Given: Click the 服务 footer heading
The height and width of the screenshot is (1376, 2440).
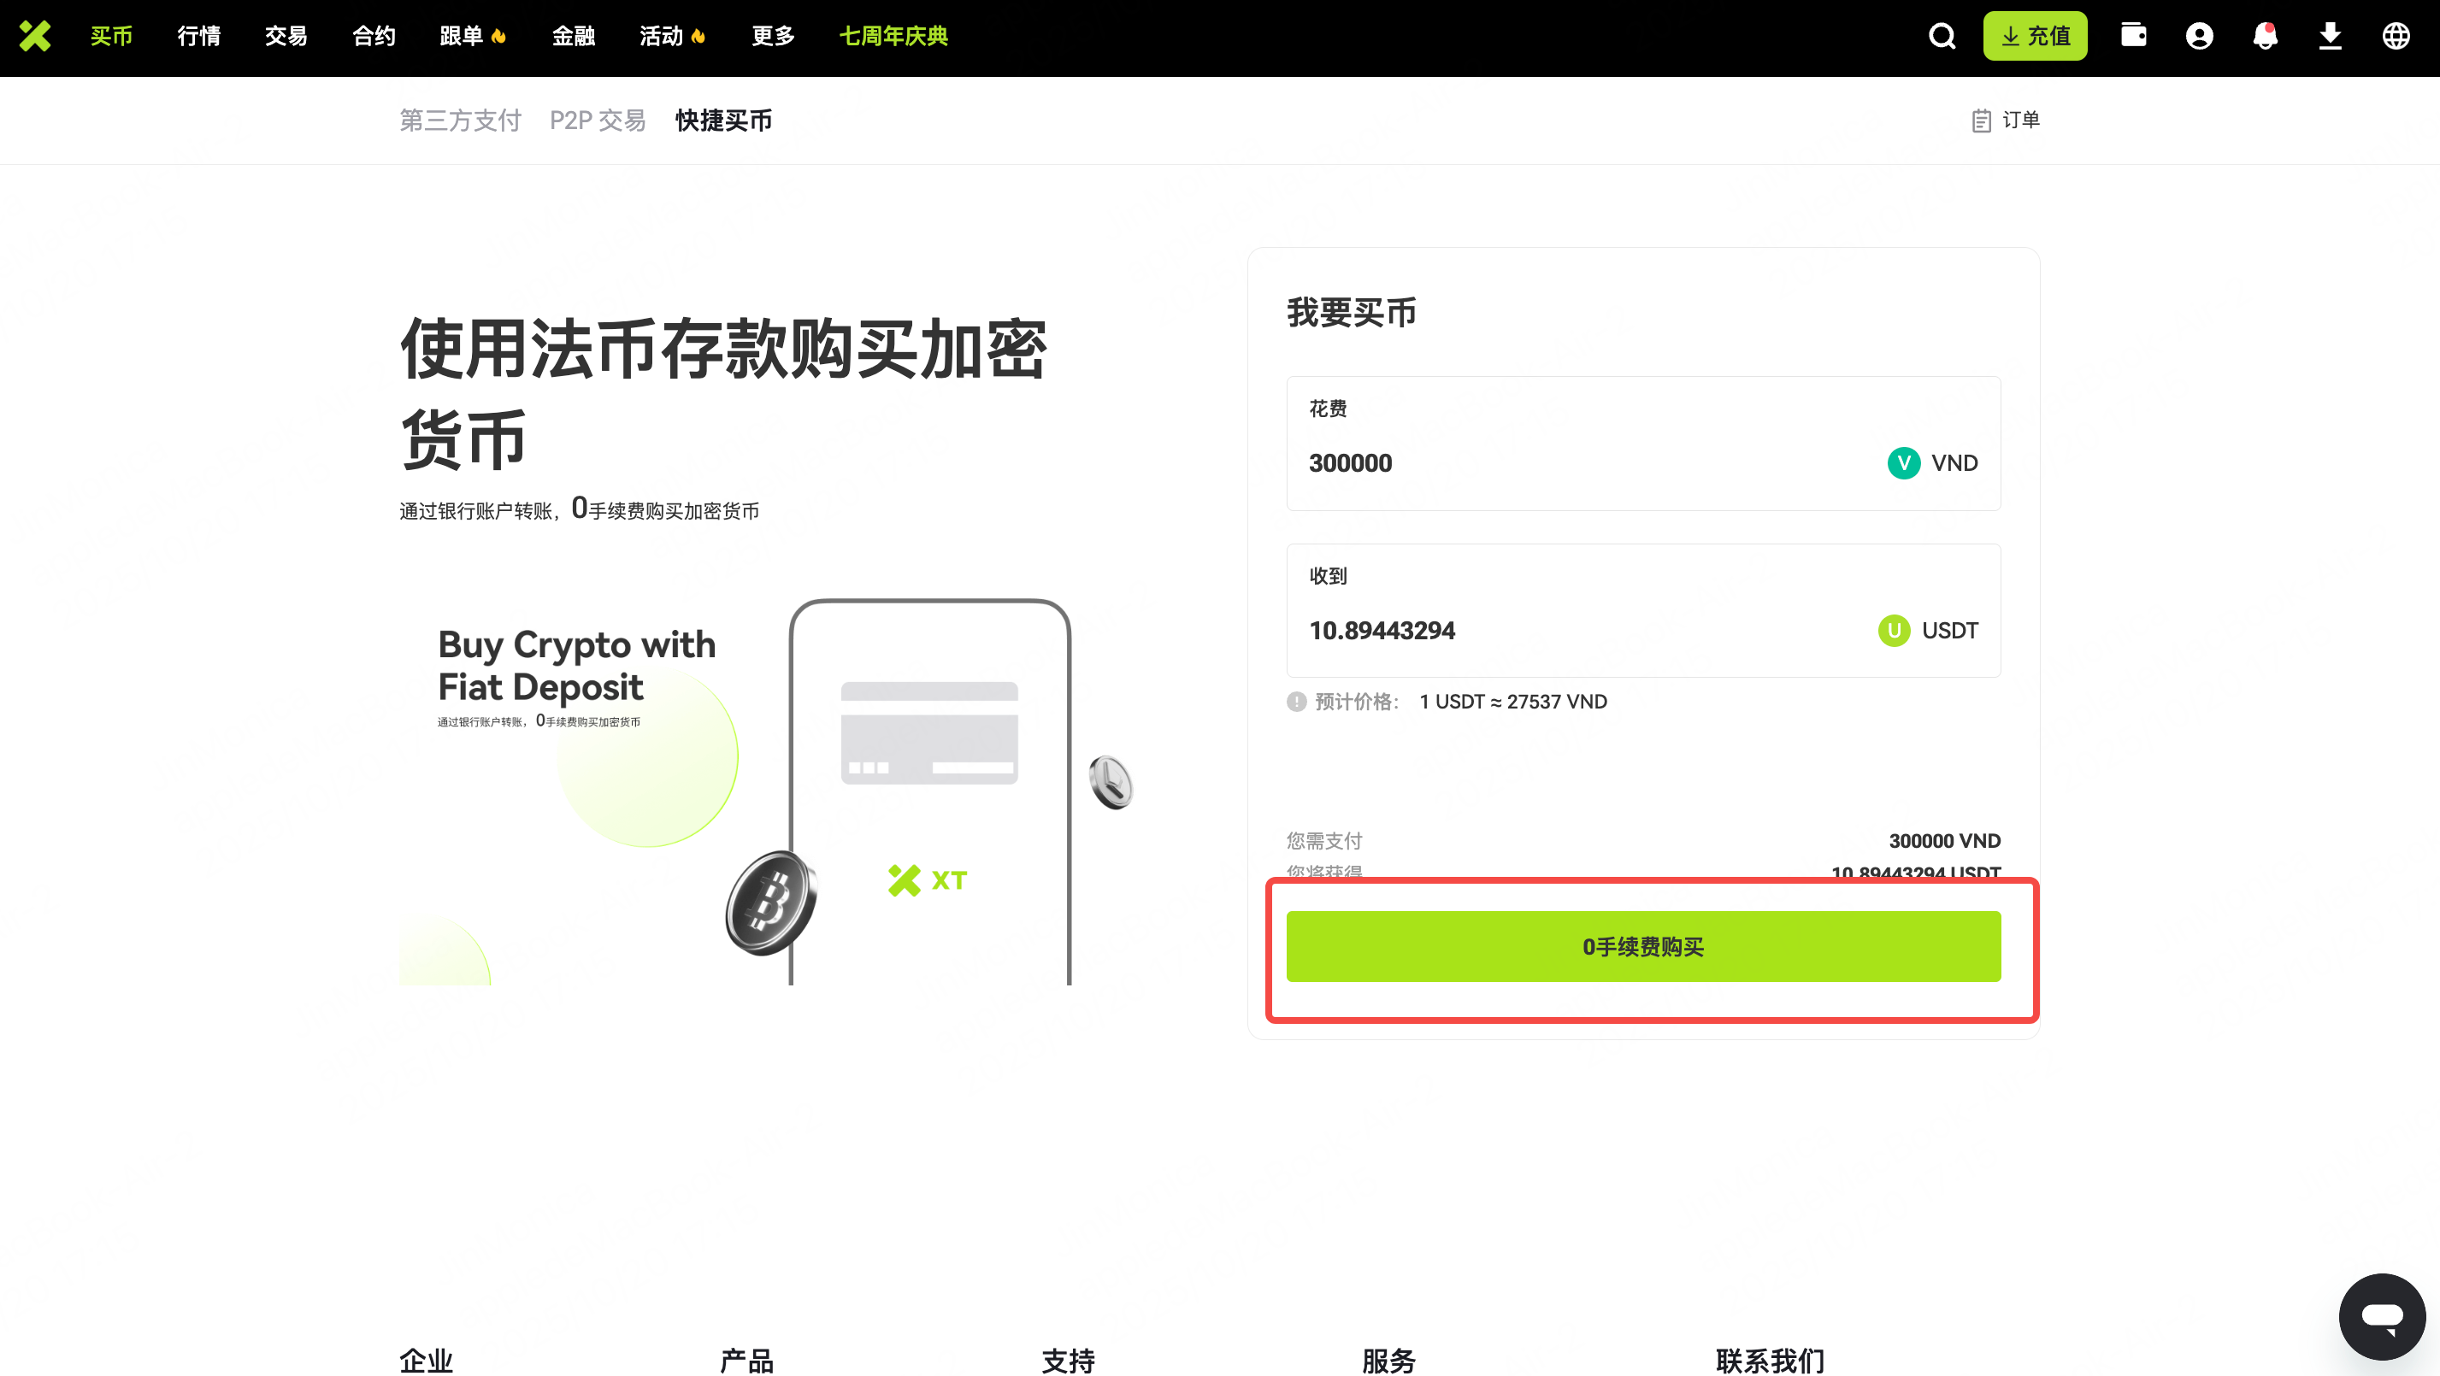Looking at the screenshot, I should 1388,1361.
